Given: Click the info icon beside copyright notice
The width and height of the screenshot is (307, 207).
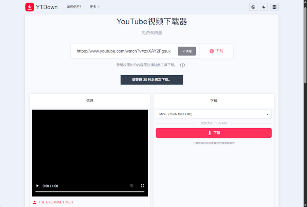Looking at the screenshot, I should pyautogui.click(x=182, y=65).
